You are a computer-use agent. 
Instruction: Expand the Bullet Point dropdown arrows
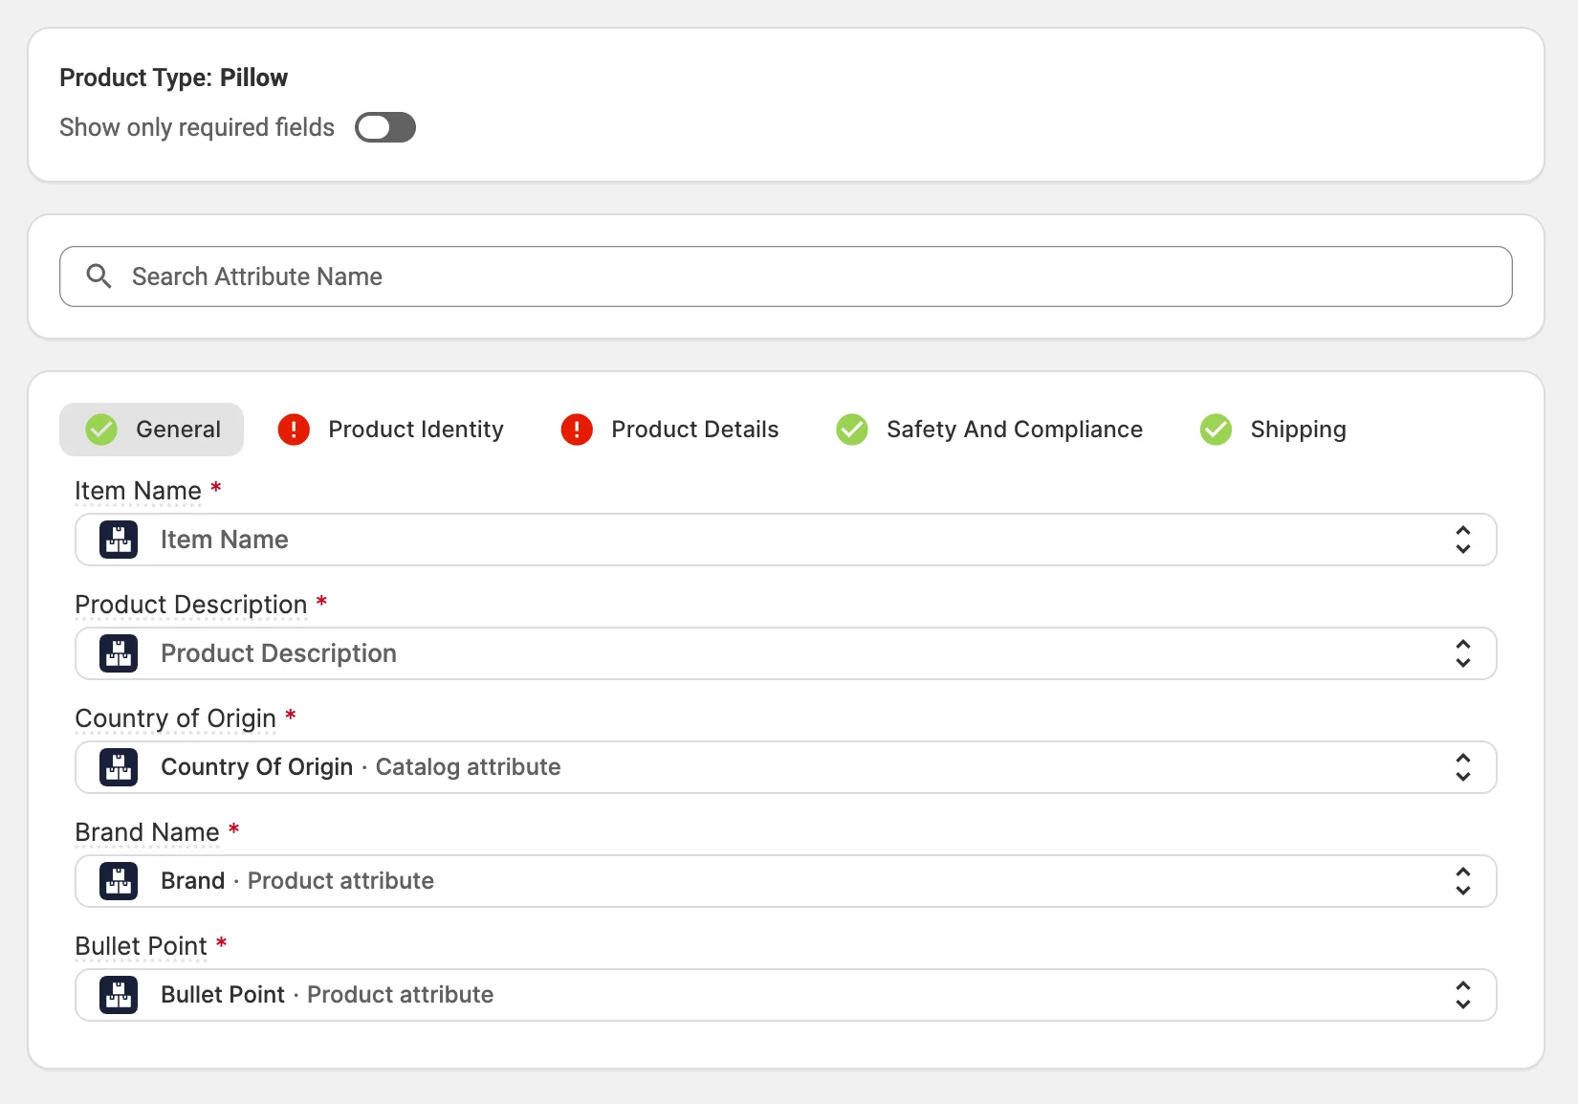pyautogui.click(x=1463, y=995)
